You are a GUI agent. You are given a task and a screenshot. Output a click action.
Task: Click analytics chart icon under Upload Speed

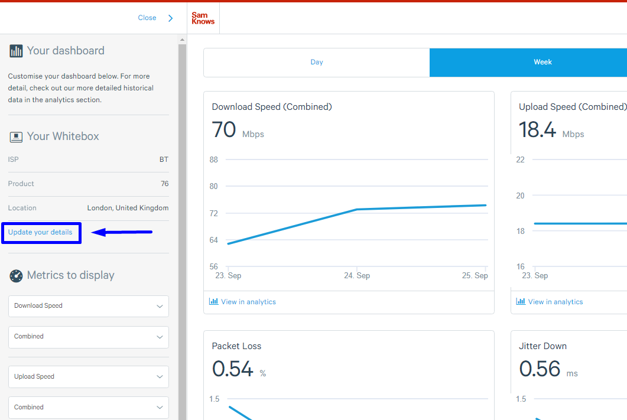click(521, 301)
